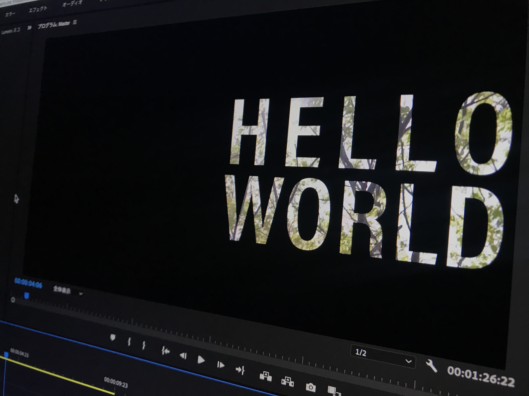The width and height of the screenshot is (529, 396).
Task: Export frame with the camera icon
Action: [311, 387]
